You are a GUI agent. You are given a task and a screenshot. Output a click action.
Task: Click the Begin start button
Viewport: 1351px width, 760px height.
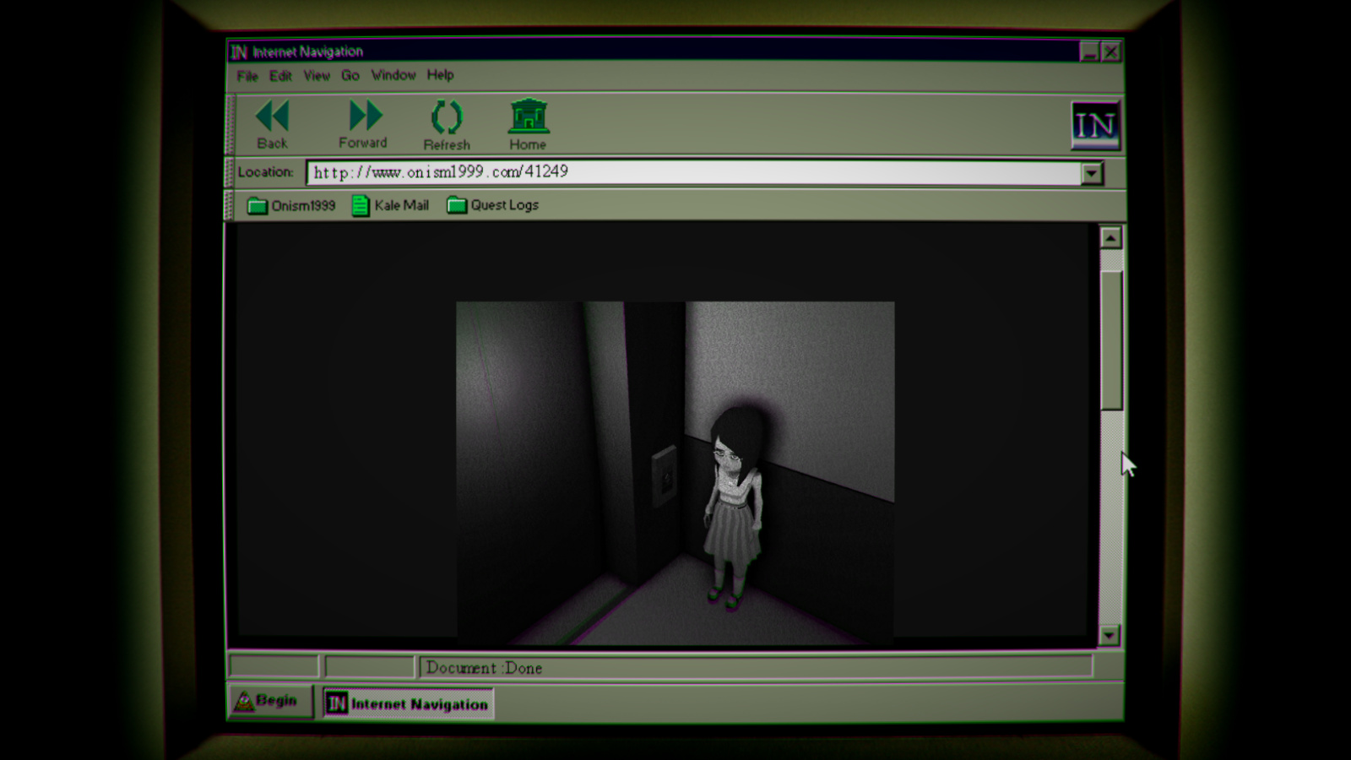(x=268, y=701)
